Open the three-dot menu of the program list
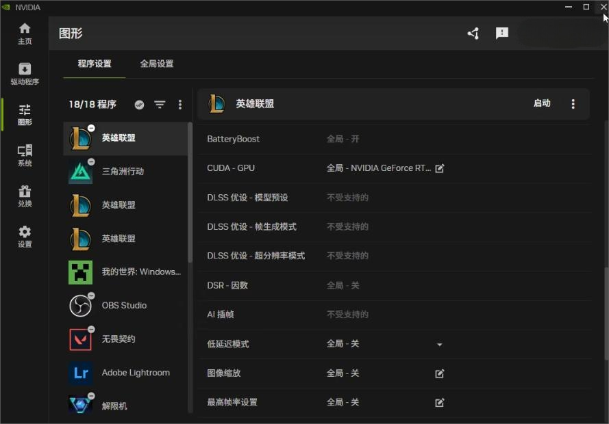The height and width of the screenshot is (424, 609). click(180, 105)
